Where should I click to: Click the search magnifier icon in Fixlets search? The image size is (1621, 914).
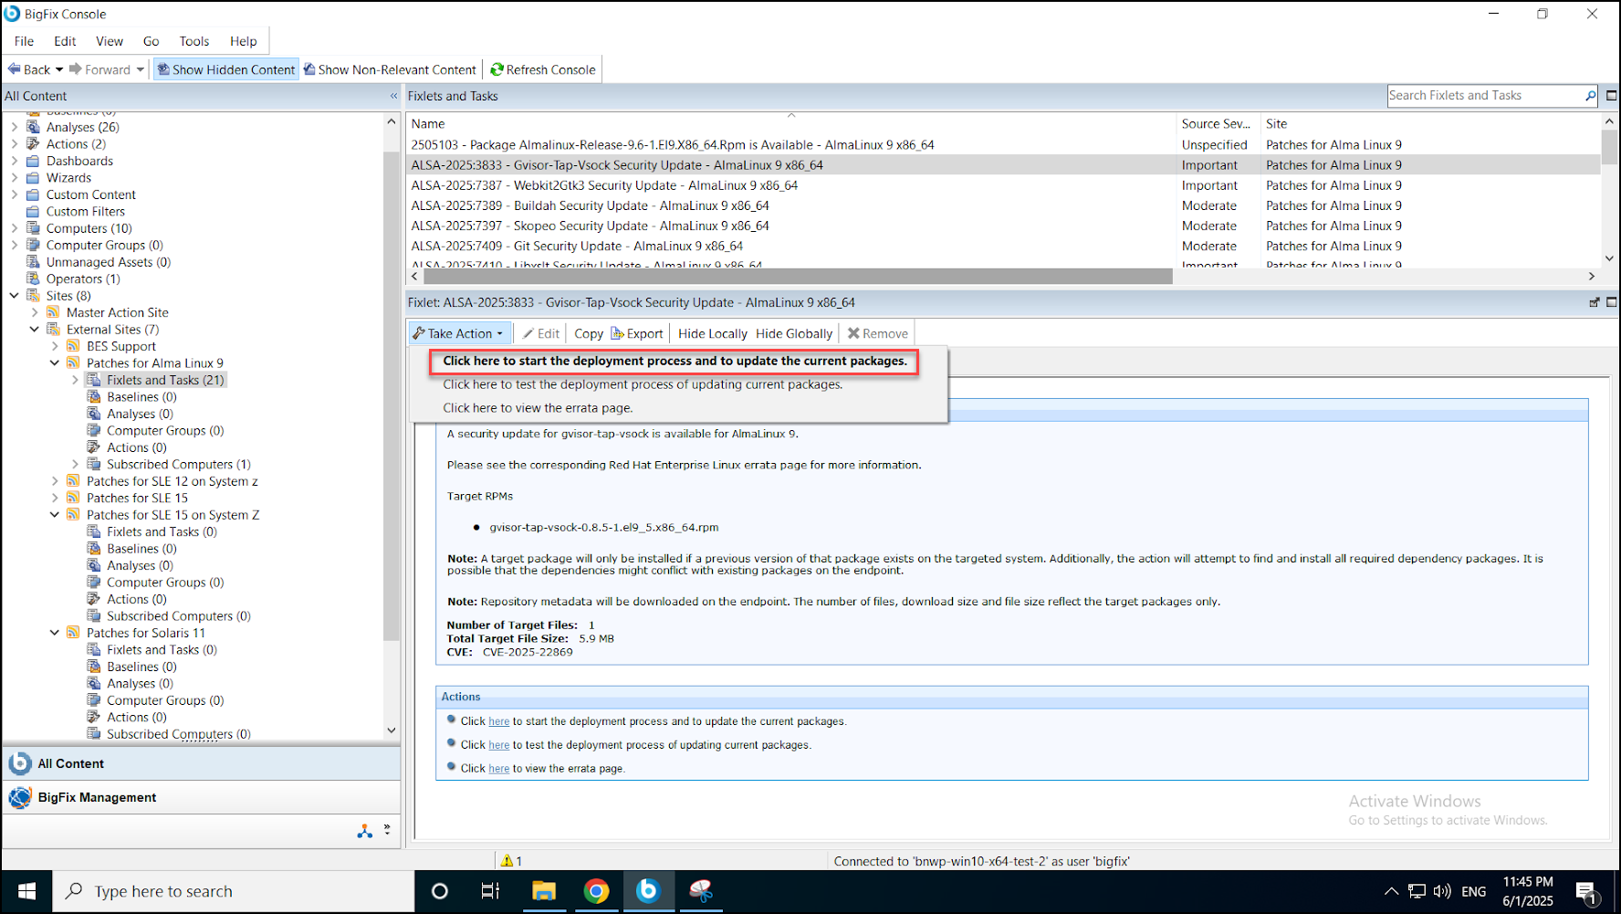1590,96
